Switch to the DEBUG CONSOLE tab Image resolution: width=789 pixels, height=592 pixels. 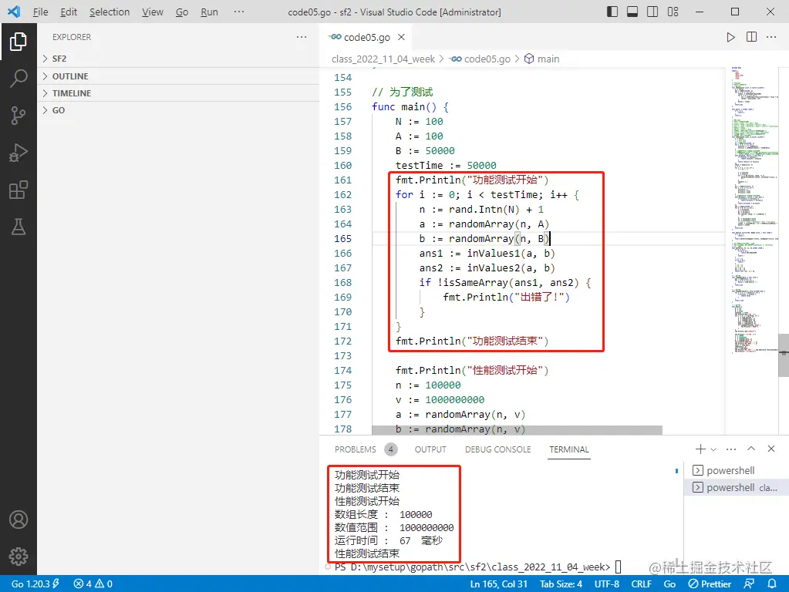coord(497,449)
